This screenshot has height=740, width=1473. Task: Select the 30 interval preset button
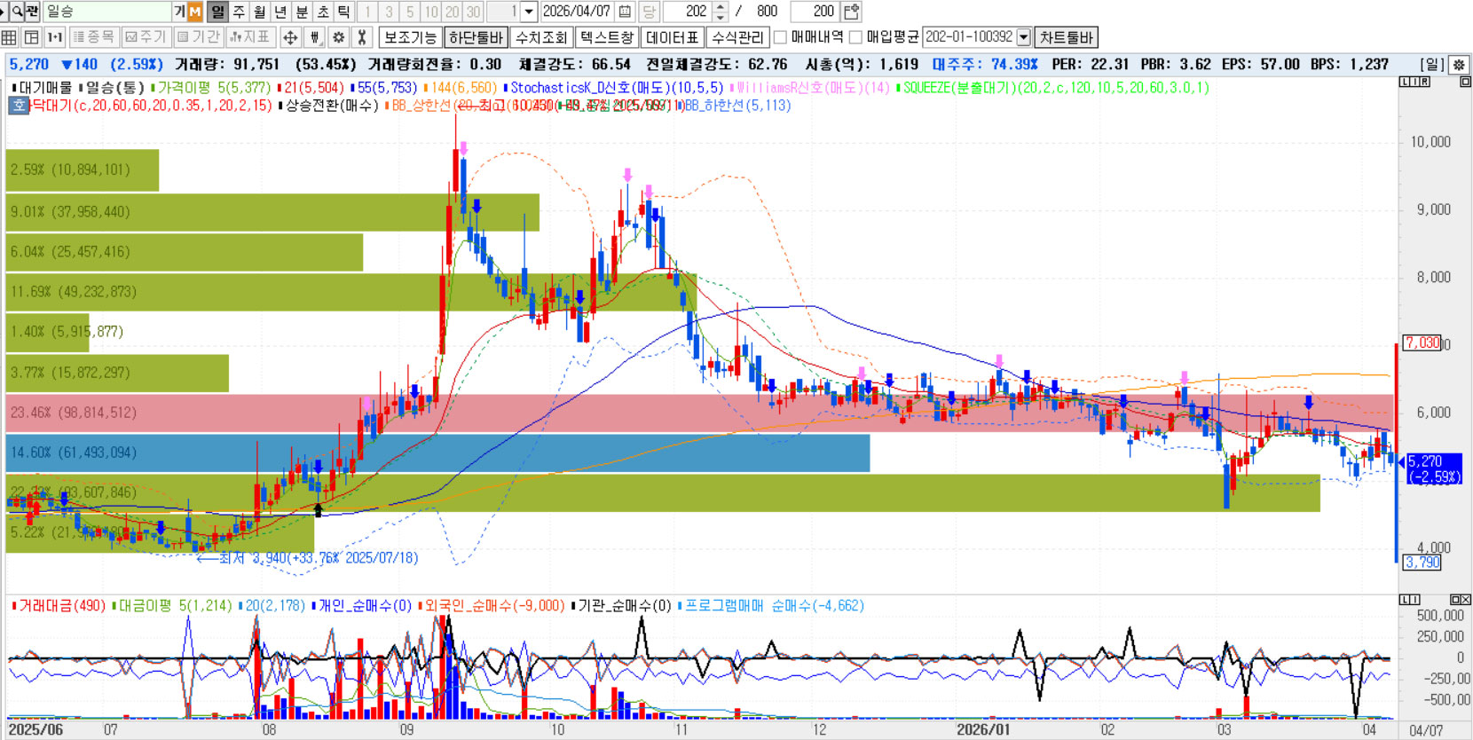(473, 12)
